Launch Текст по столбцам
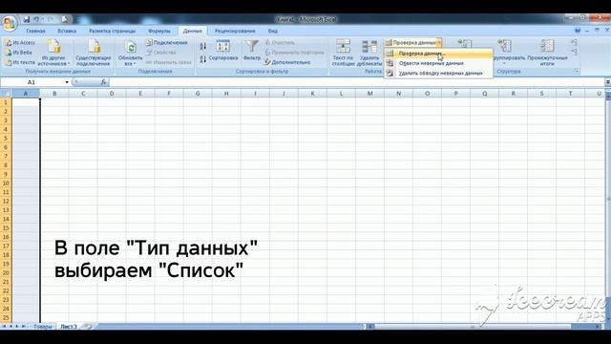 pyautogui.click(x=344, y=53)
